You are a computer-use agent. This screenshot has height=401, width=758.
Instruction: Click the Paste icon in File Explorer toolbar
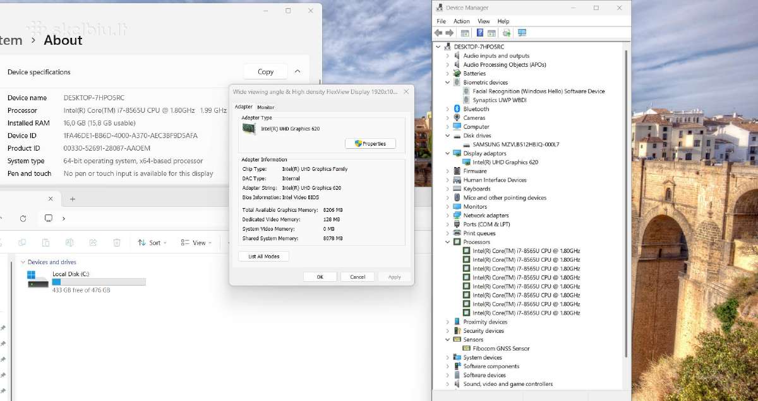click(45, 243)
